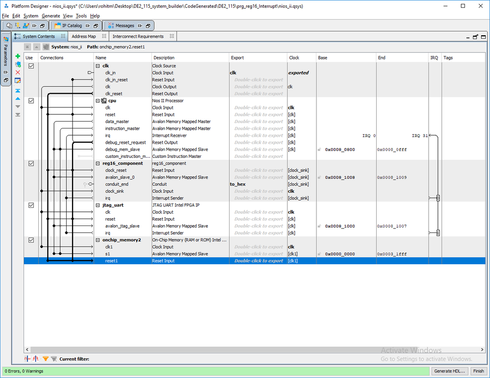
Task: Click the move to top arrow icon
Action: point(18,91)
